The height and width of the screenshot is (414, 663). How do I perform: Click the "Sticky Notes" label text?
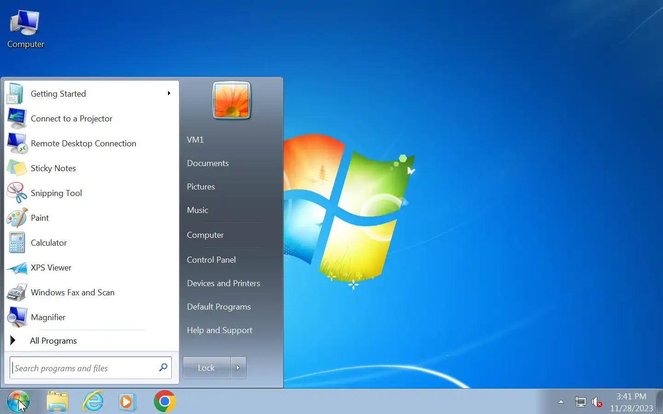(x=53, y=168)
